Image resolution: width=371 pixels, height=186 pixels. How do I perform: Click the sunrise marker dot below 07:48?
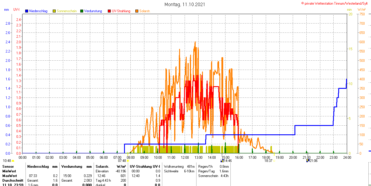[x=128, y=161]
